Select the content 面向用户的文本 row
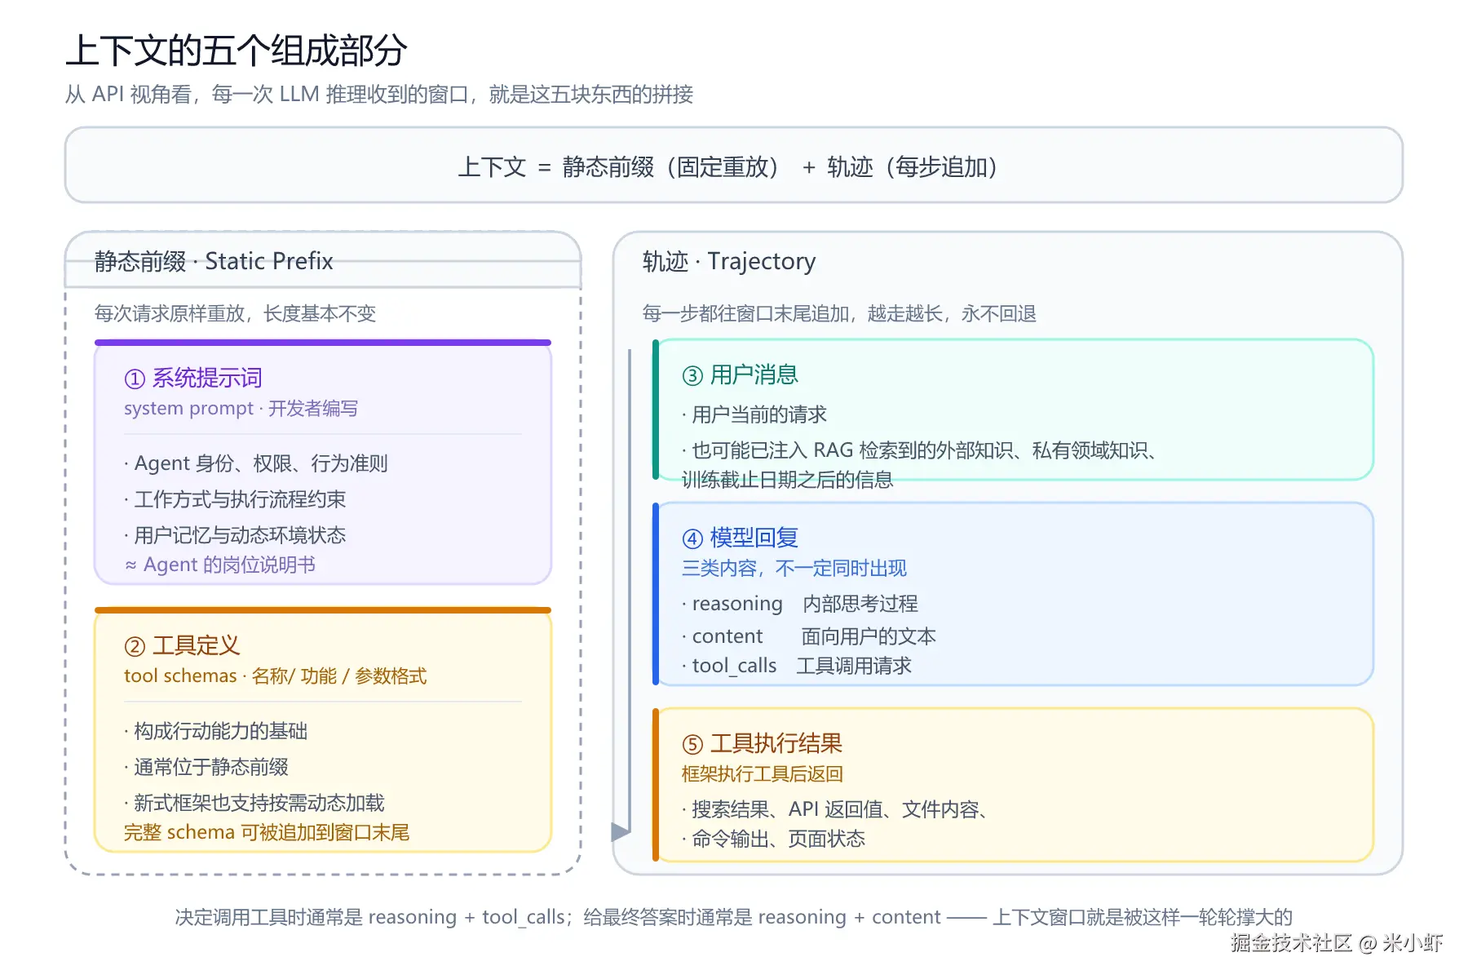This screenshot has height=979, width=1468. 809,636
